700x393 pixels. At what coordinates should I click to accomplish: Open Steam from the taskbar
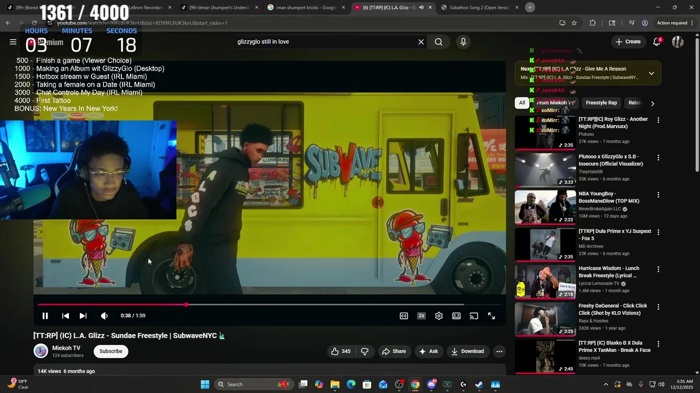coord(479,384)
